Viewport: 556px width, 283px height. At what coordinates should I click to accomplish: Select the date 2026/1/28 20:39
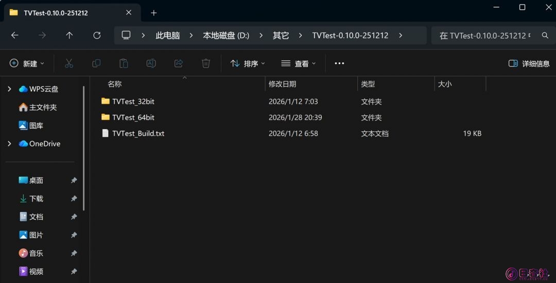[x=296, y=117]
